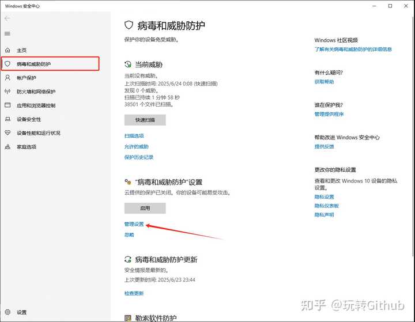Click the Windows 社区视频 heading

click(336, 40)
